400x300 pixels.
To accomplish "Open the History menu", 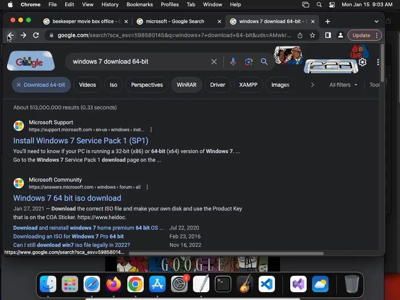I will pos(110,5).
